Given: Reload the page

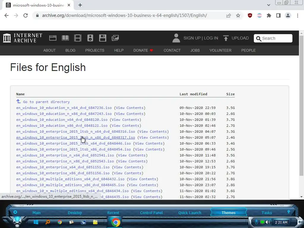Looking at the screenshot, I should [26, 15].
